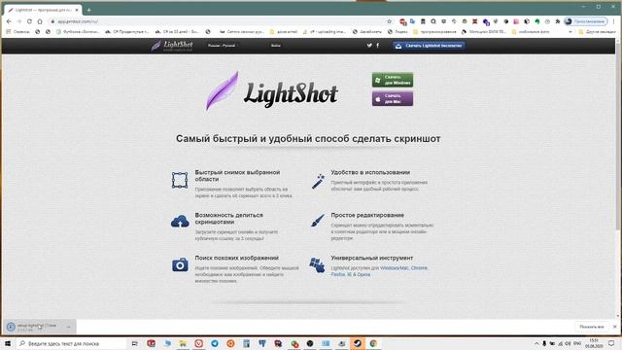622x350 pixels.
Task: Click the browser forward arrow
Action: pos(18,21)
